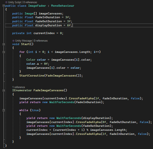The width and height of the screenshot is (153, 149).
Task: Click the '%' modulo operator
Action: (x=87, y=130)
